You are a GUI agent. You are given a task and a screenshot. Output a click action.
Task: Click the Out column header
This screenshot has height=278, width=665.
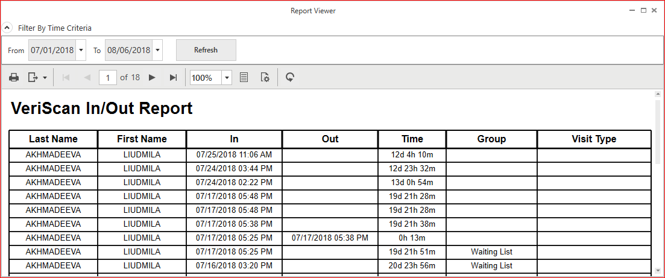pos(330,139)
